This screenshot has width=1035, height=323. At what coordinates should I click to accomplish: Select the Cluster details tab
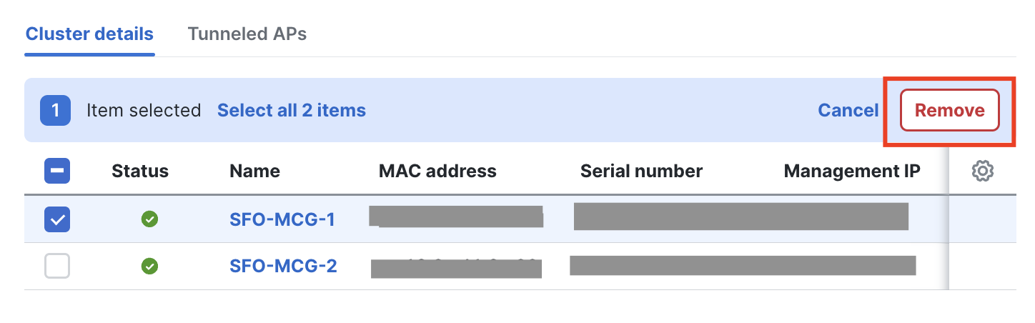pos(89,34)
